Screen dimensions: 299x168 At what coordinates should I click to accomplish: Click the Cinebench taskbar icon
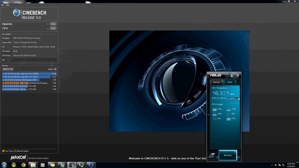91,165
